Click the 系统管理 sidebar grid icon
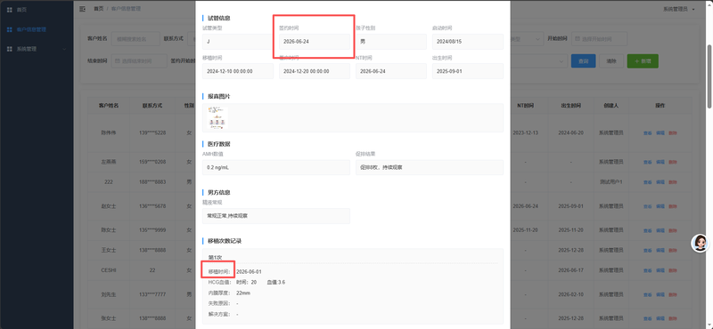This screenshot has width=713, height=329. coord(10,49)
